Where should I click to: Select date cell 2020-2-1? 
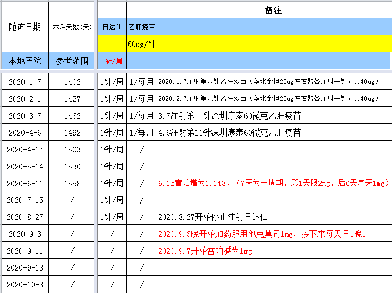click(x=24, y=99)
